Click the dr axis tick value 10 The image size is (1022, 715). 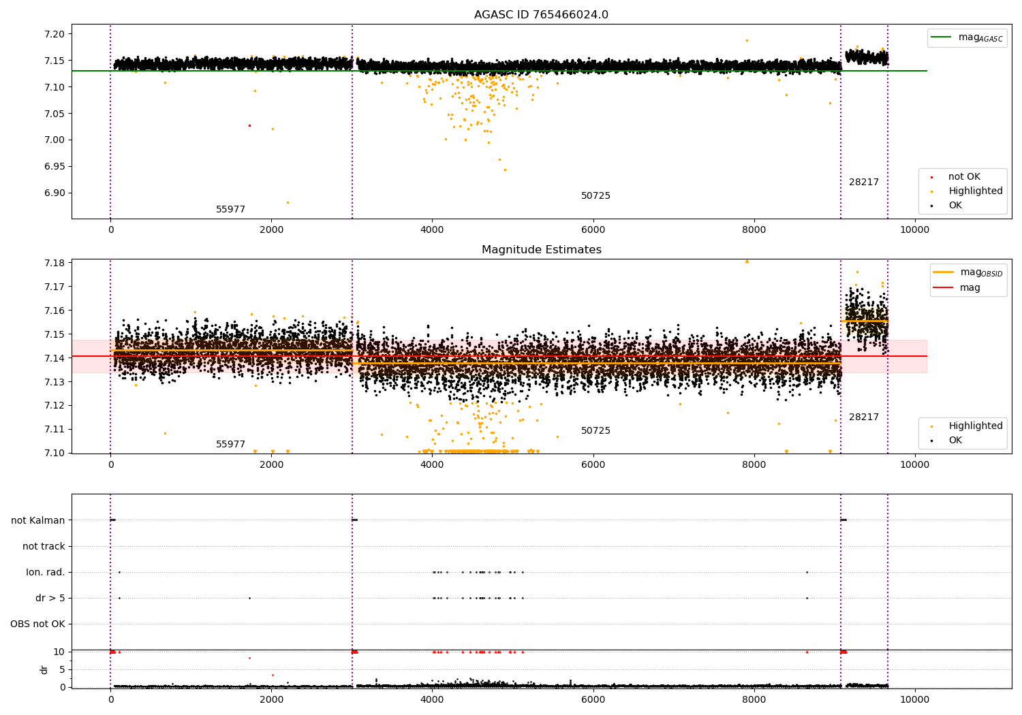[60, 652]
